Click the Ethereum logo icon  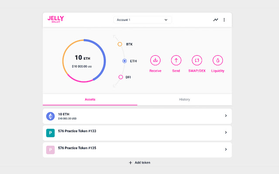(x=51, y=116)
